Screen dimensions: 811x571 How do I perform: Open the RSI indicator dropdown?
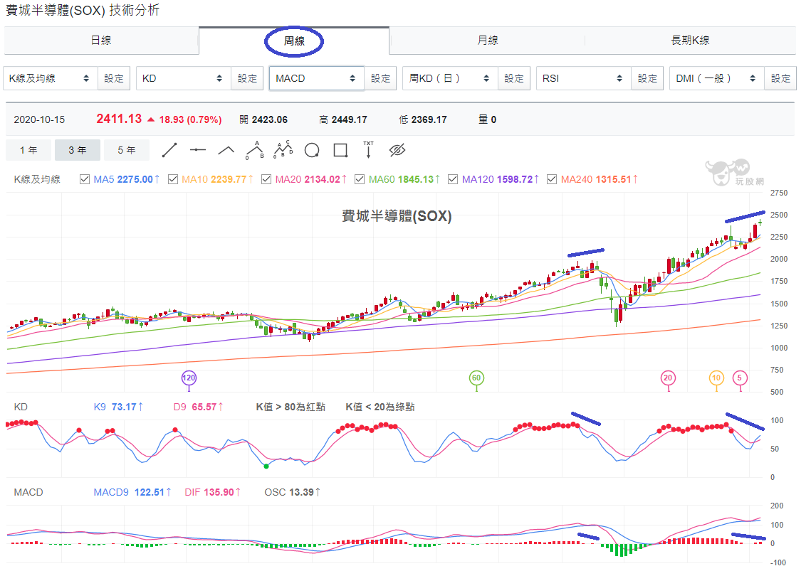pos(583,78)
